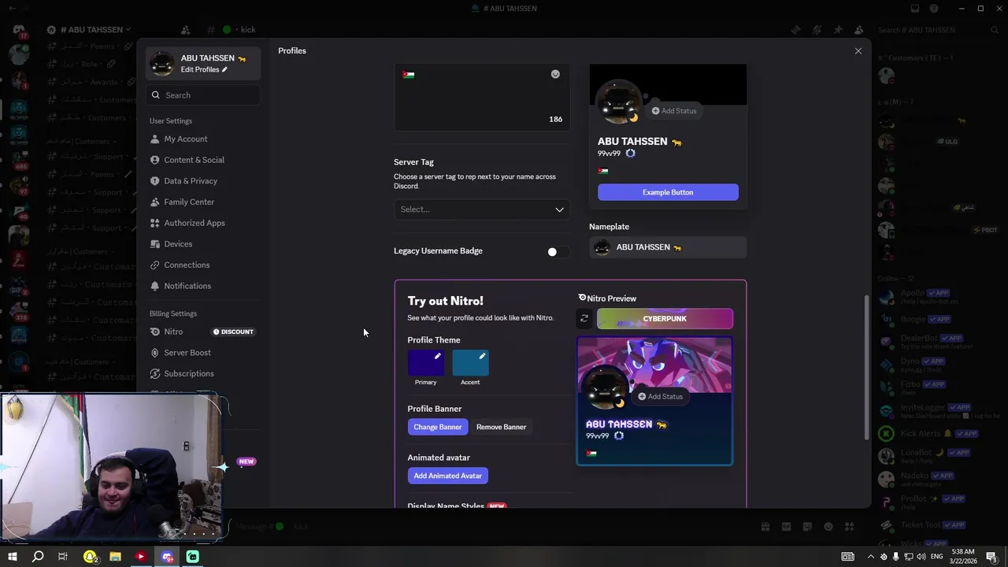Click the Windows taskbar search icon
This screenshot has height=567, width=1008.
(38, 557)
